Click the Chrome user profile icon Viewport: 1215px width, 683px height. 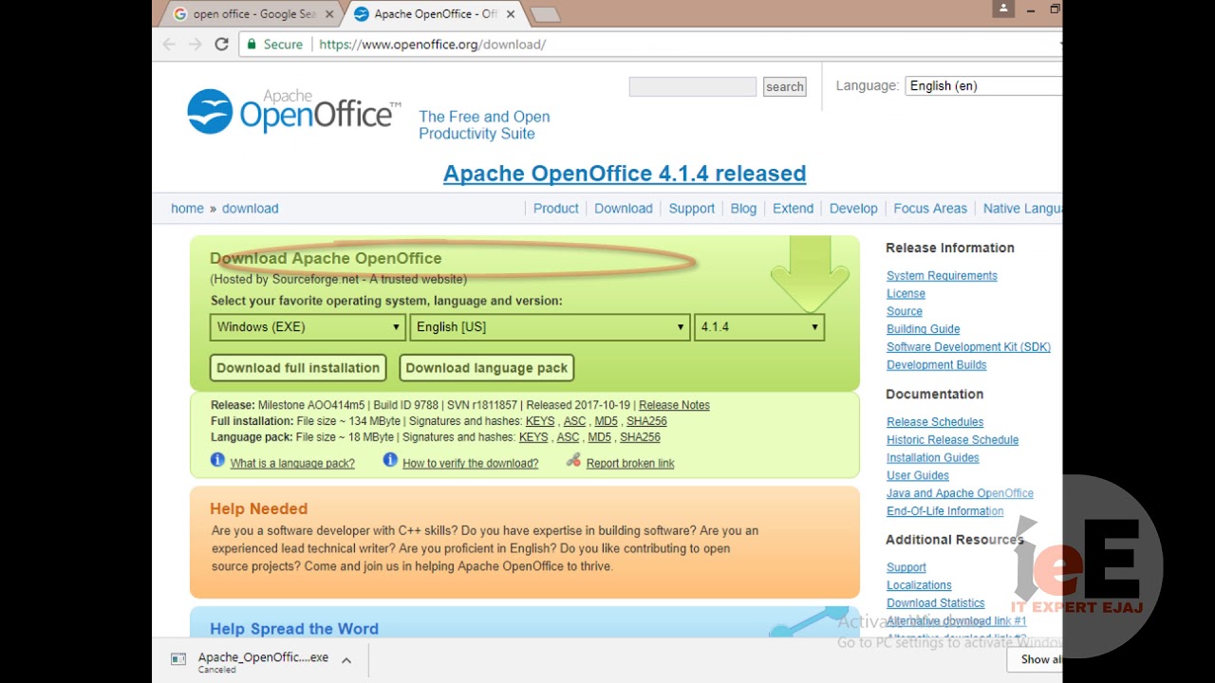coord(1003,9)
